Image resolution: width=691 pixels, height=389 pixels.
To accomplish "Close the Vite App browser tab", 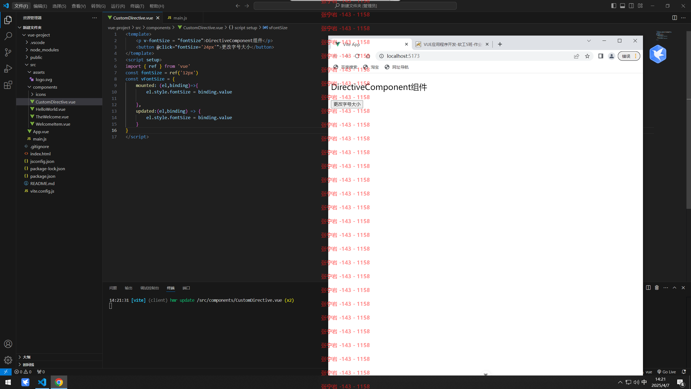I will pyautogui.click(x=406, y=44).
